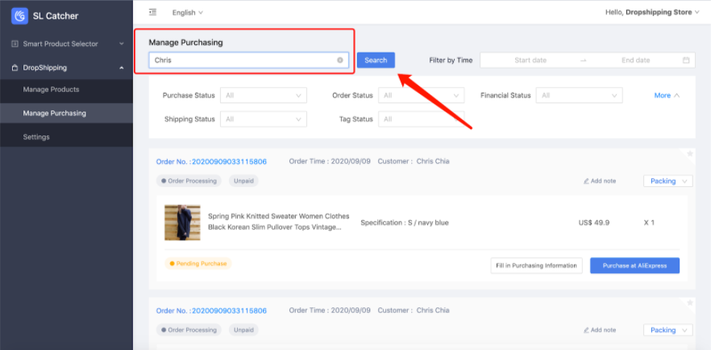Click the SL Catcher logo icon
The height and width of the screenshot is (350, 711).
[x=19, y=16]
